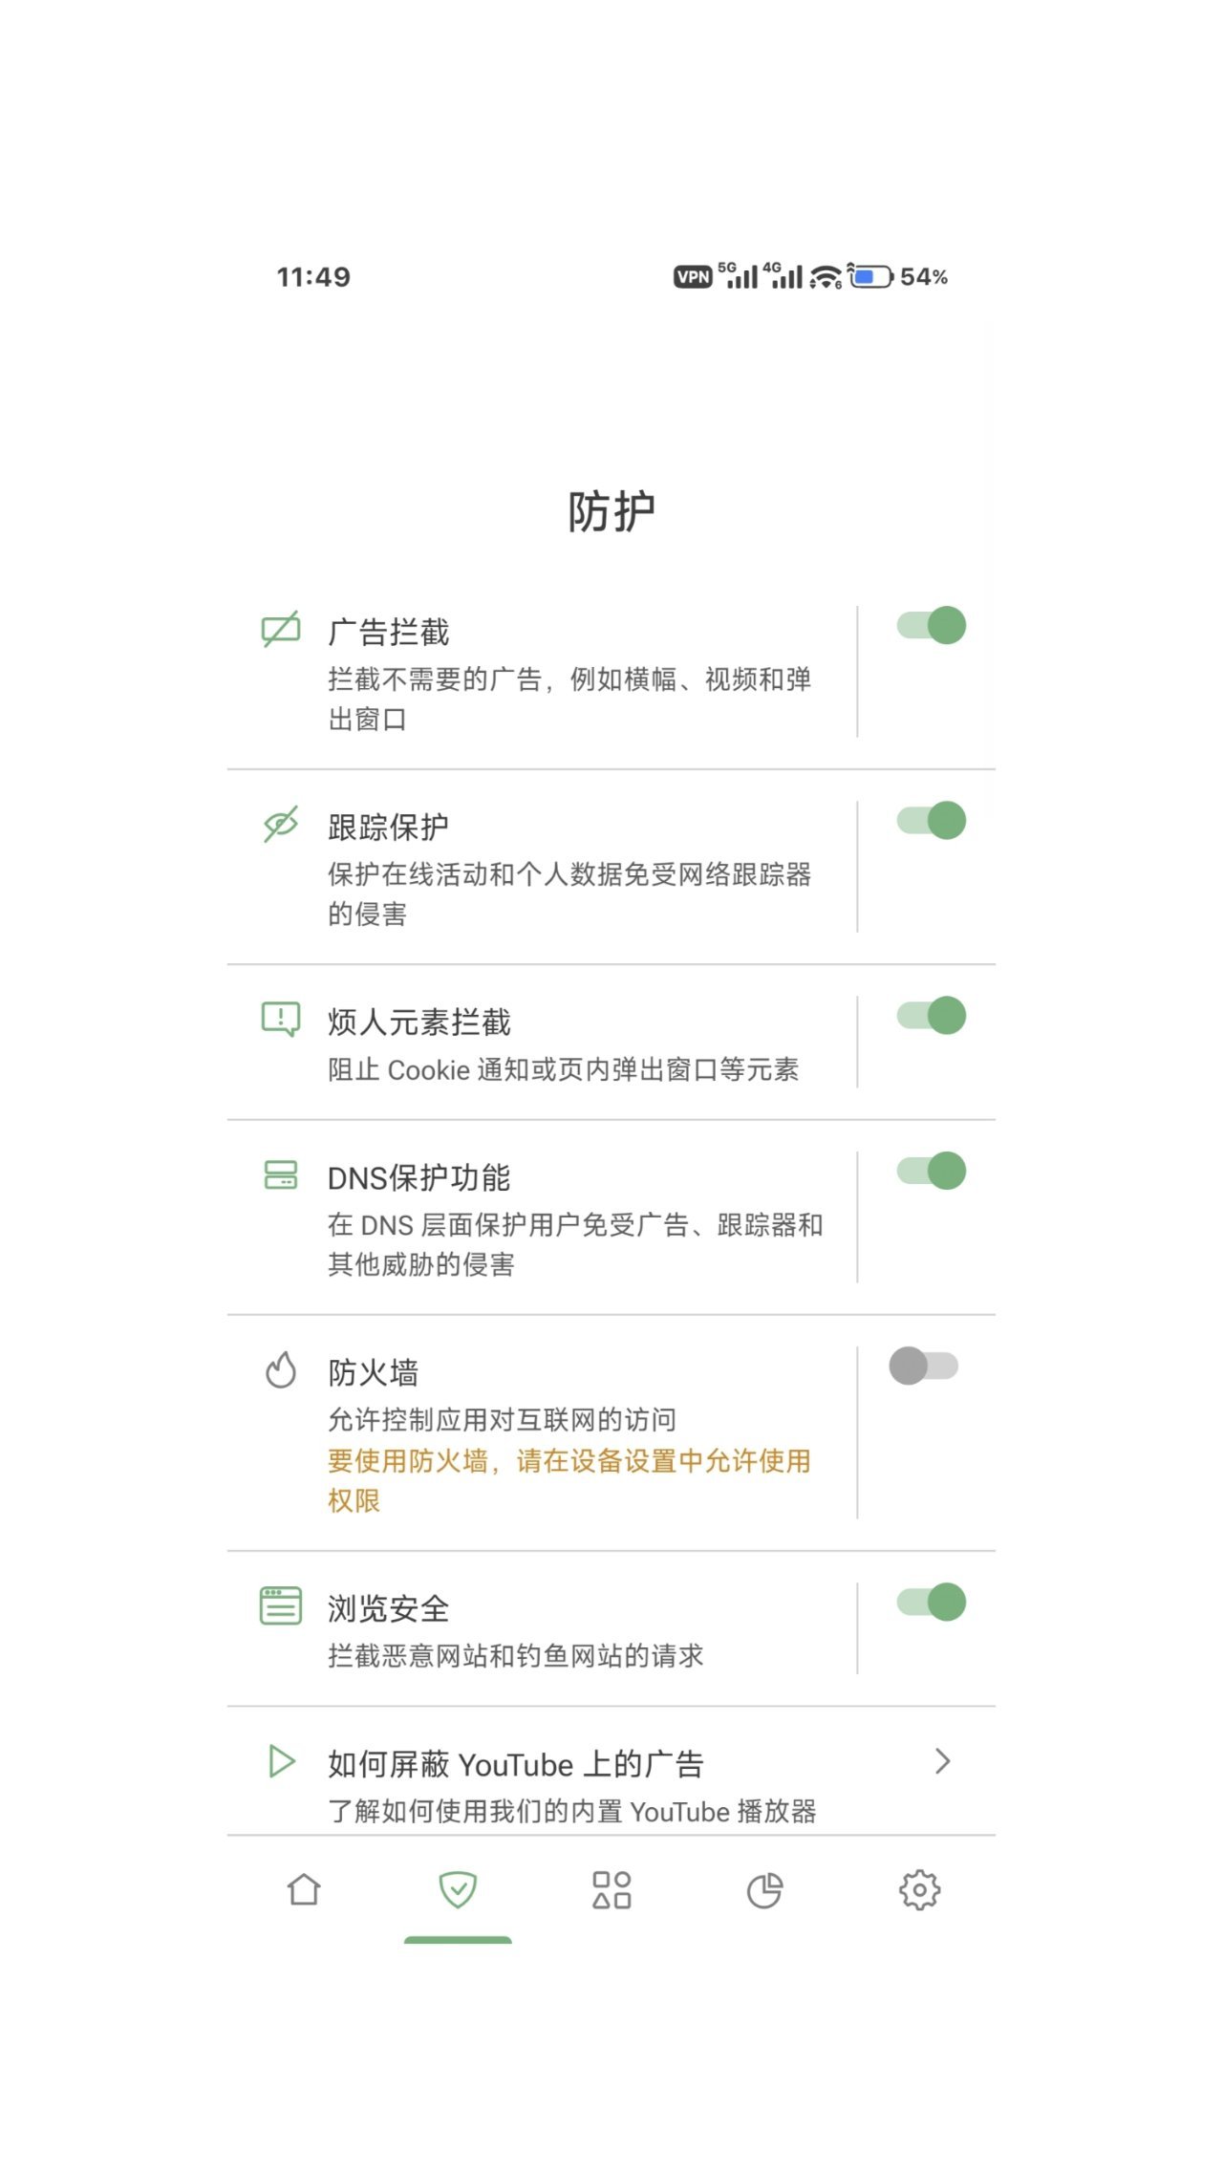Image resolution: width=1223 pixels, height=2174 pixels.
Task: Disable the 广告拦截 toggle switch
Action: point(932,626)
